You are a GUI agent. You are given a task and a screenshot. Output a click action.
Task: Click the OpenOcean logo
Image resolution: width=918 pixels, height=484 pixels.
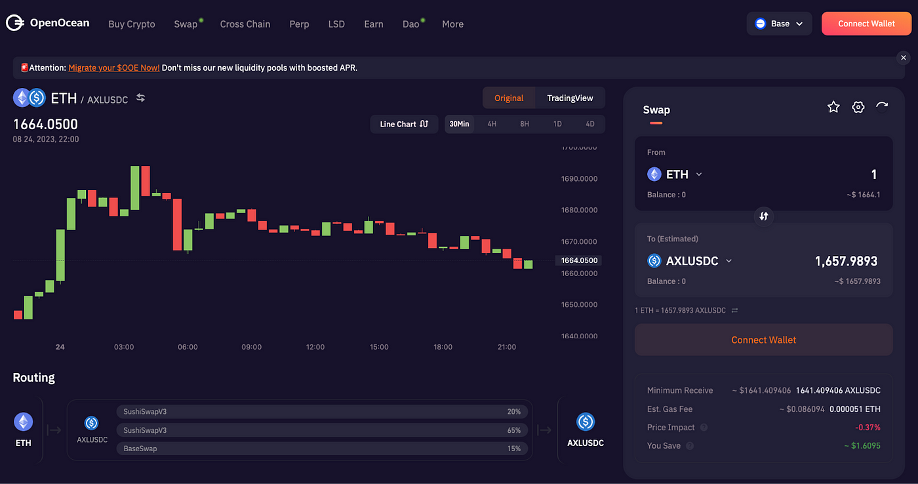point(48,24)
